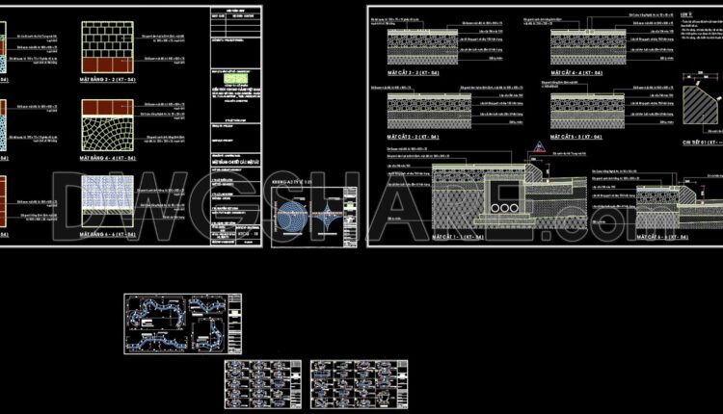This screenshot has height=414, width=723.
Task: Select blue tile pattern in MẶT BẰNG 6-6 plan
Action: pyautogui.click(x=107, y=191)
